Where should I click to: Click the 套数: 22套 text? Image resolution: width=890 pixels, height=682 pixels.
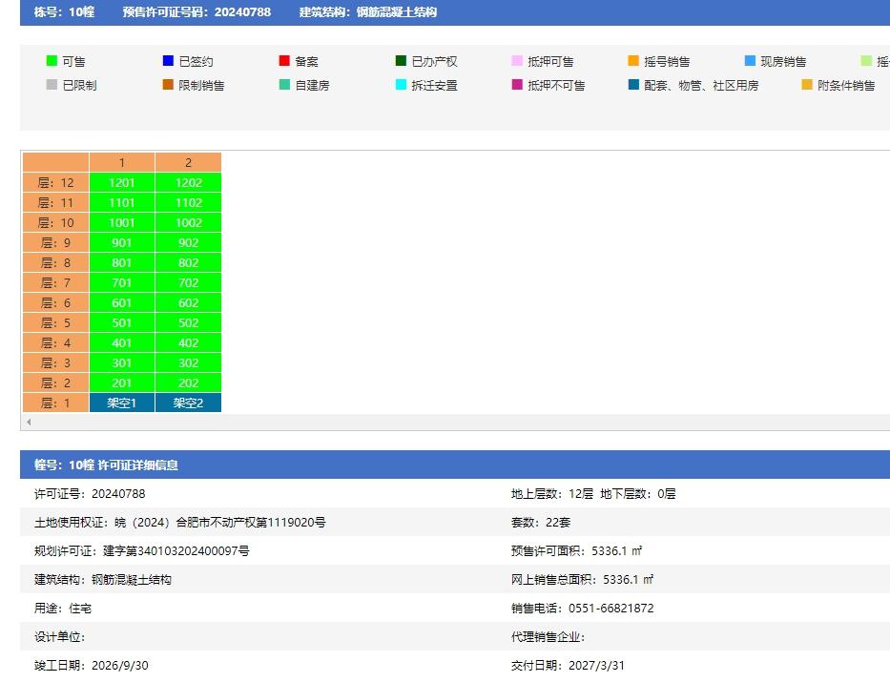[x=540, y=522]
